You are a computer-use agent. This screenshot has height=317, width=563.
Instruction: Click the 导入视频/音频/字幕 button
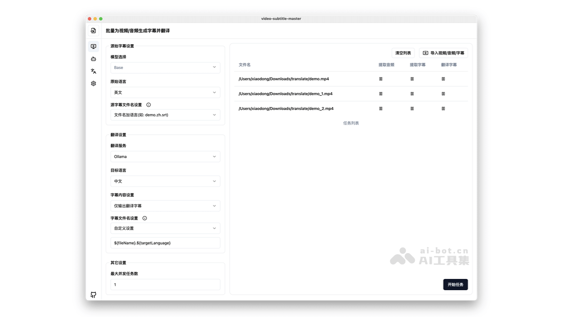(x=443, y=53)
